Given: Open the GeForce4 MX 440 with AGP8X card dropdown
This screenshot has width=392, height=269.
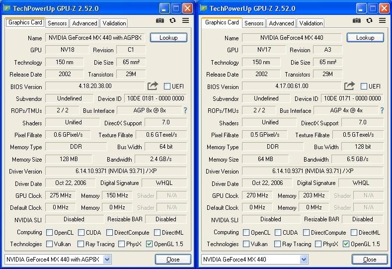Looking at the screenshot, I should pyautogui.click(x=107, y=259).
